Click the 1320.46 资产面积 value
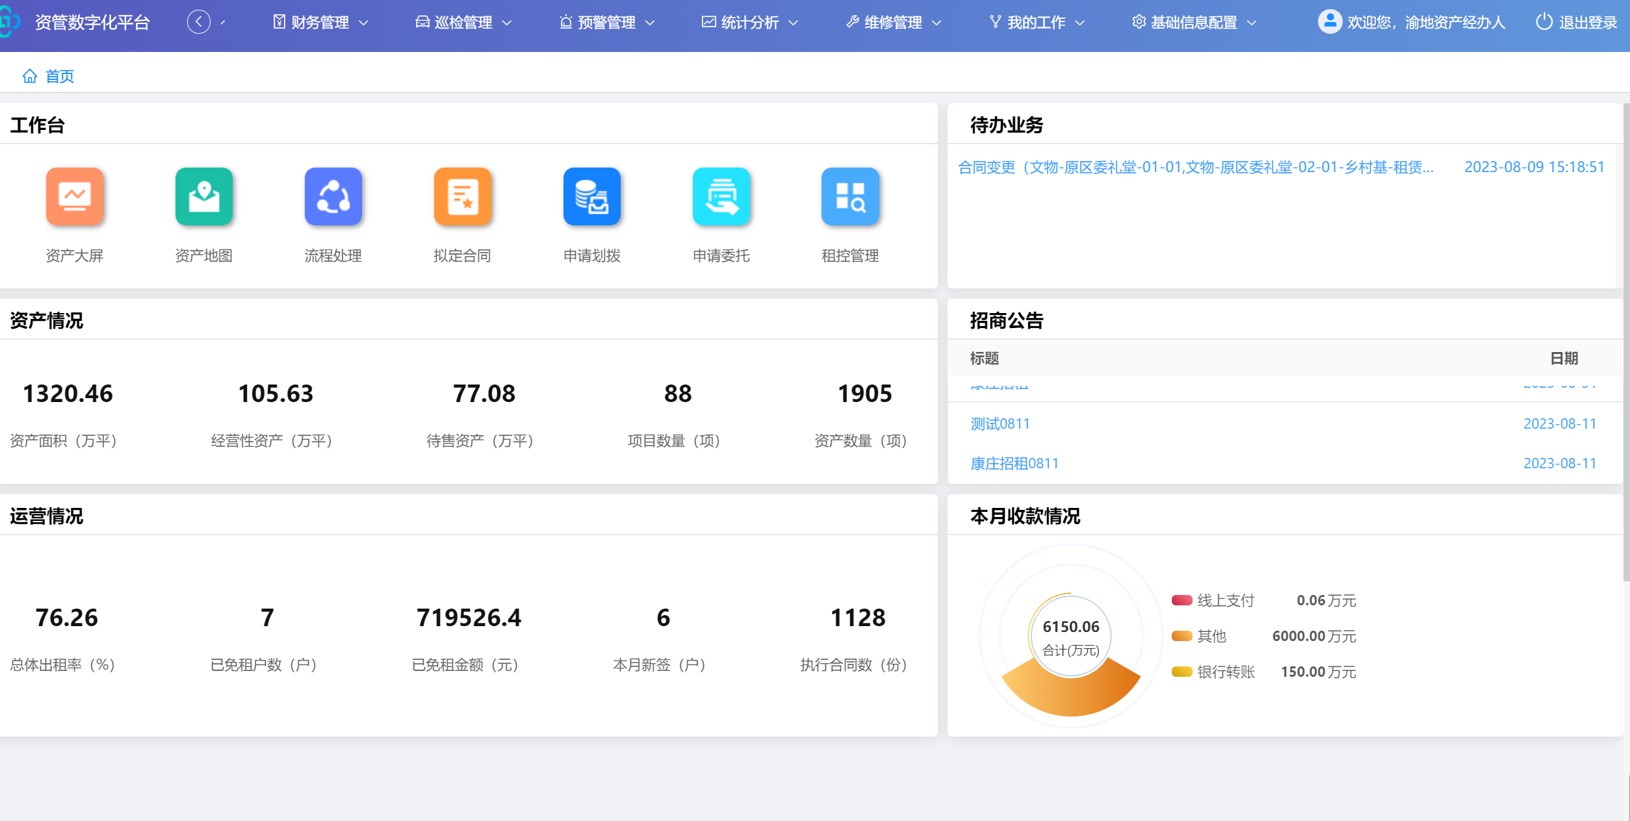1630x821 pixels. 68,394
